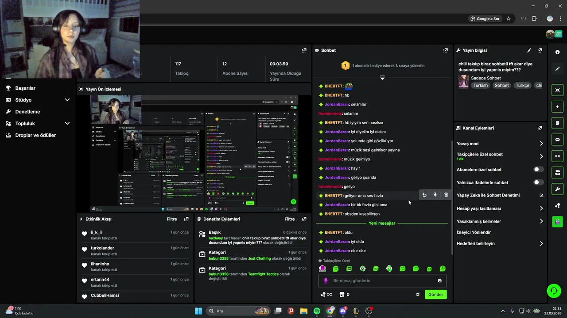Open Droplar ve ödüller menu item
Screen dimensions: 567x318
(x=35, y=135)
